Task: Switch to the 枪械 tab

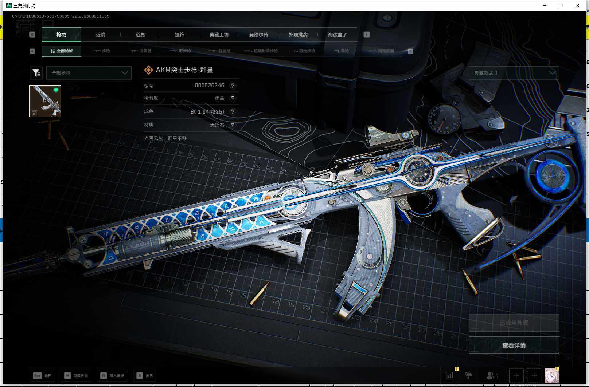Action: tap(61, 35)
